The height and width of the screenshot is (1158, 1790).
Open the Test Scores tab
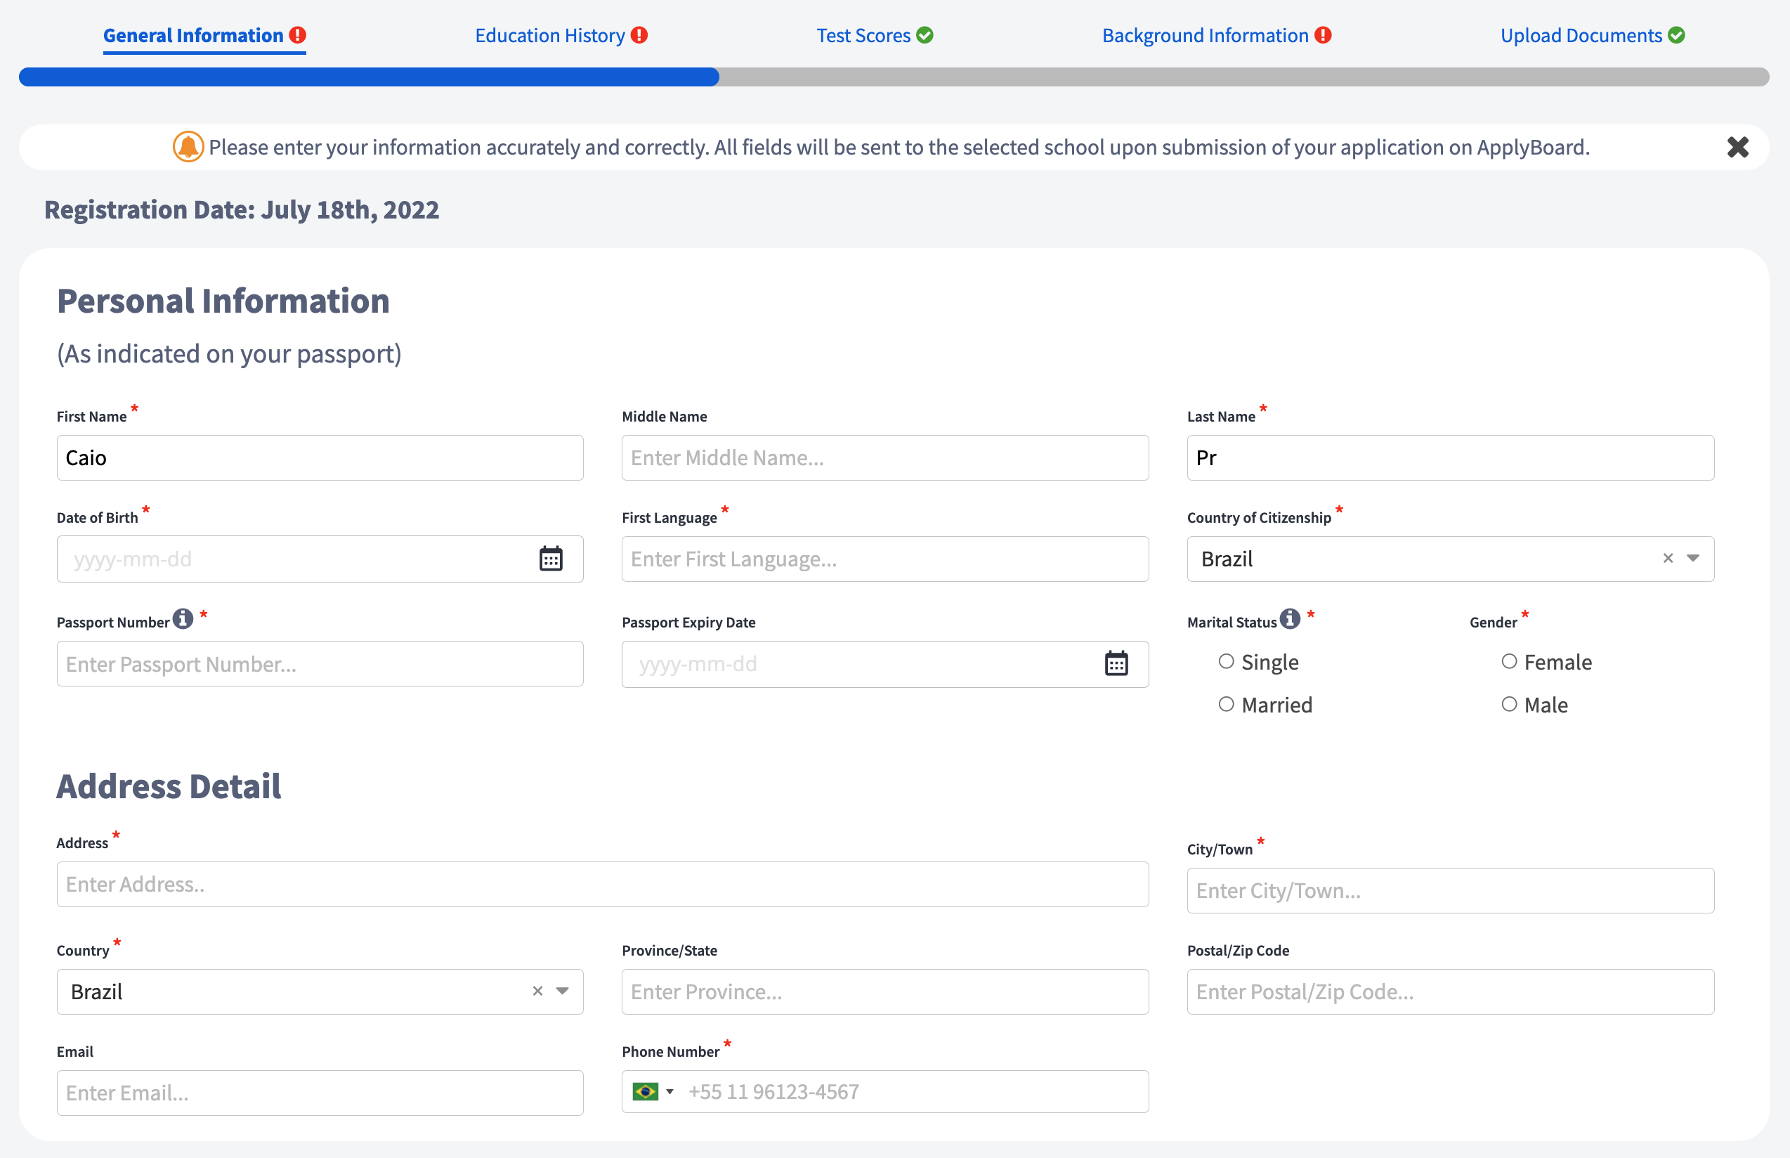coord(863,35)
